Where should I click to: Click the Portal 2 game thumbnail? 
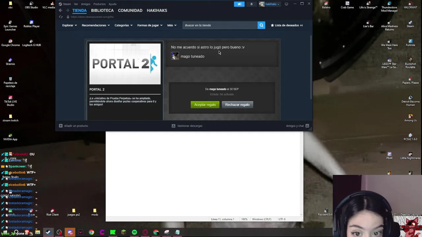click(x=125, y=64)
